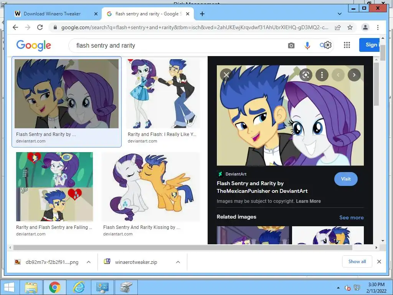The height and width of the screenshot is (295, 393).
Task: Open File Explorer from taskbar
Action: 31,287
